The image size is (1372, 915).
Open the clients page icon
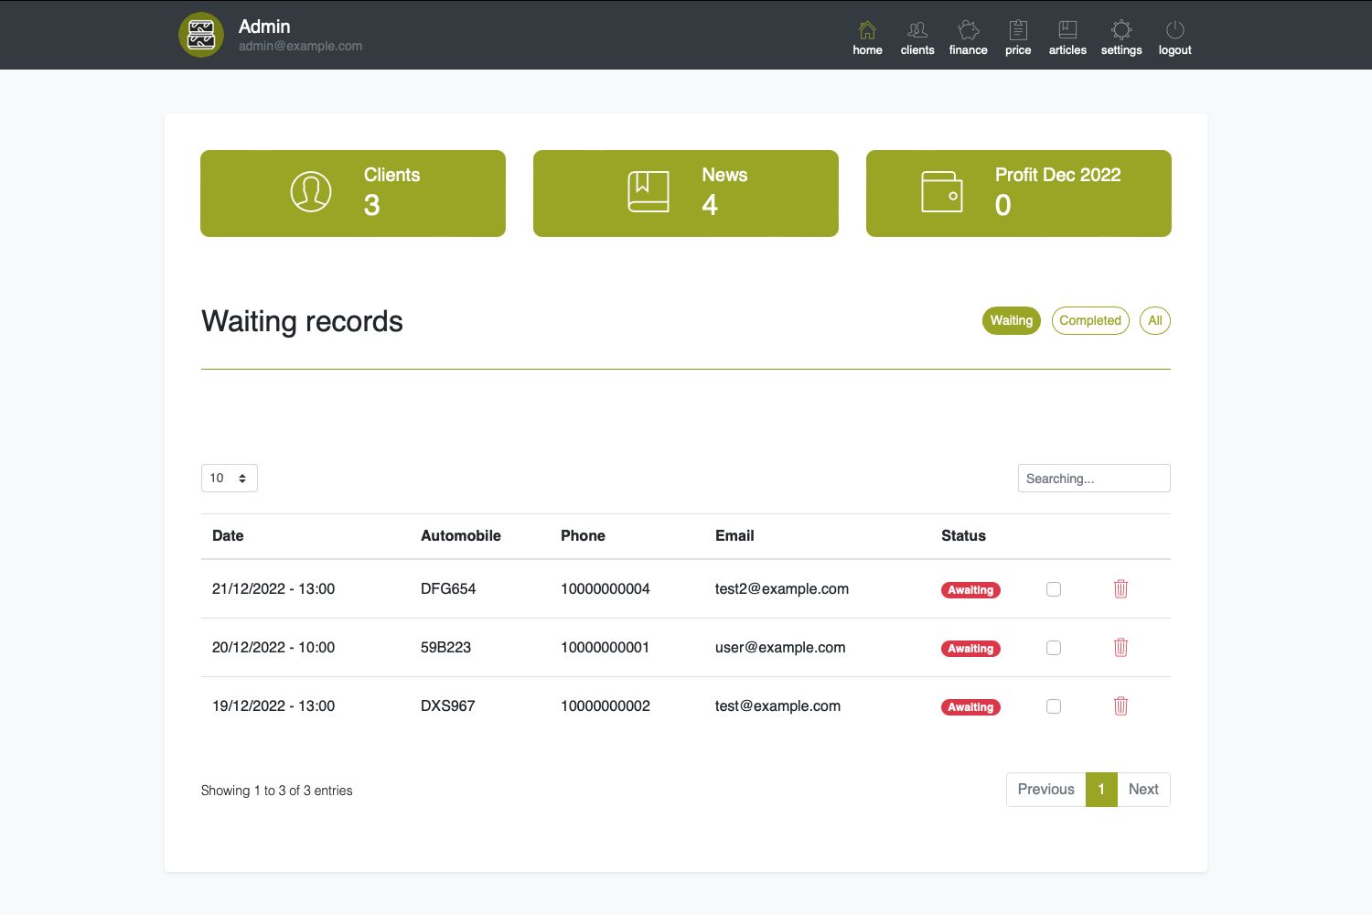coord(916,30)
